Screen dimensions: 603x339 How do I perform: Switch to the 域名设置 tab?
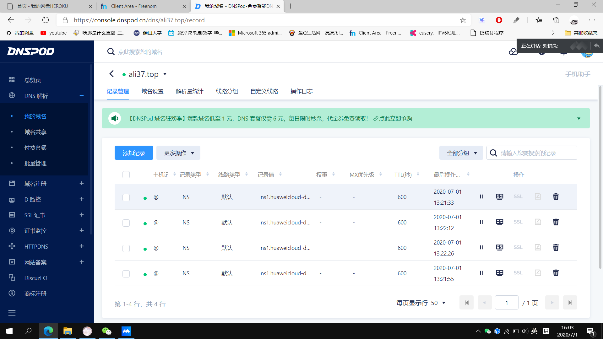pos(152,91)
